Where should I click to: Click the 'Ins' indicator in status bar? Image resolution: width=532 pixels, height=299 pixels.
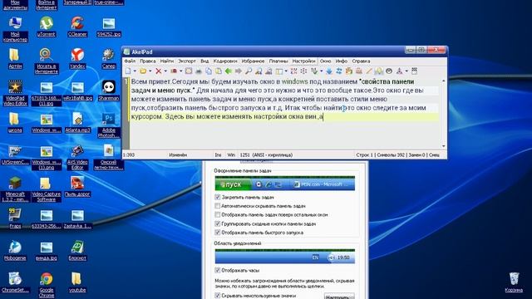point(218,155)
